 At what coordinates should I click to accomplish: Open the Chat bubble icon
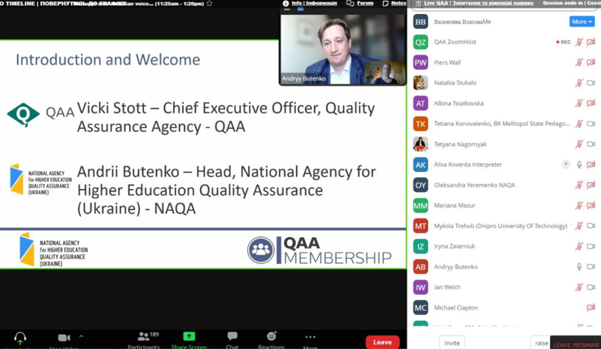pos(232,336)
